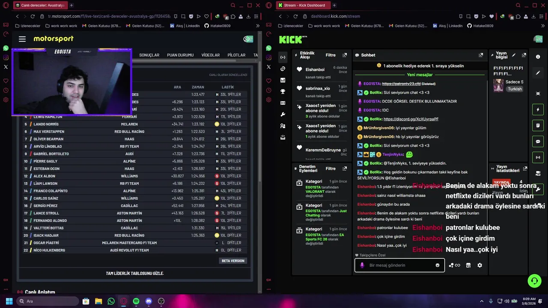The height and width of the screenshot is (308, 548).
Task: Open Kick trophy achievements icon in sidebar
Action: click(283, 92)
